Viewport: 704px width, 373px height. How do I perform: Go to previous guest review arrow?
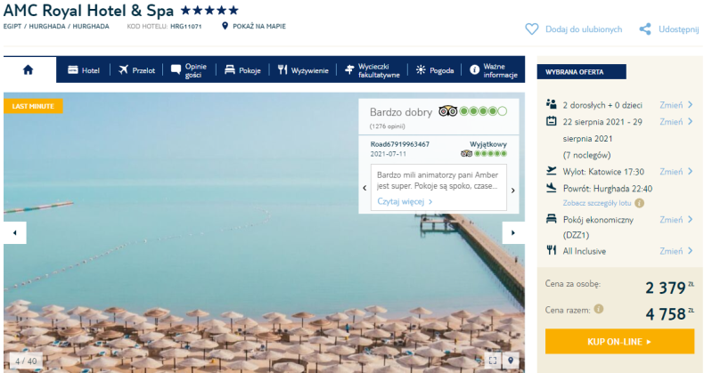pyautogui.click(x=364, y=189)
